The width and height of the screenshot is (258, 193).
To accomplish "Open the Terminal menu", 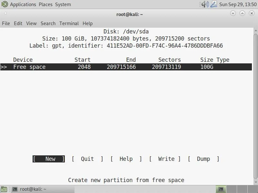I will tap(69, 23).
